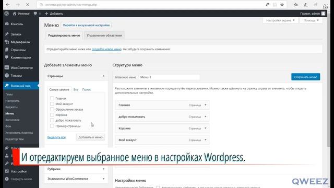Open Медиафайлы in sidebar
Image resolution: width=334 pixels, height=188 pixels.
point(21,42)
